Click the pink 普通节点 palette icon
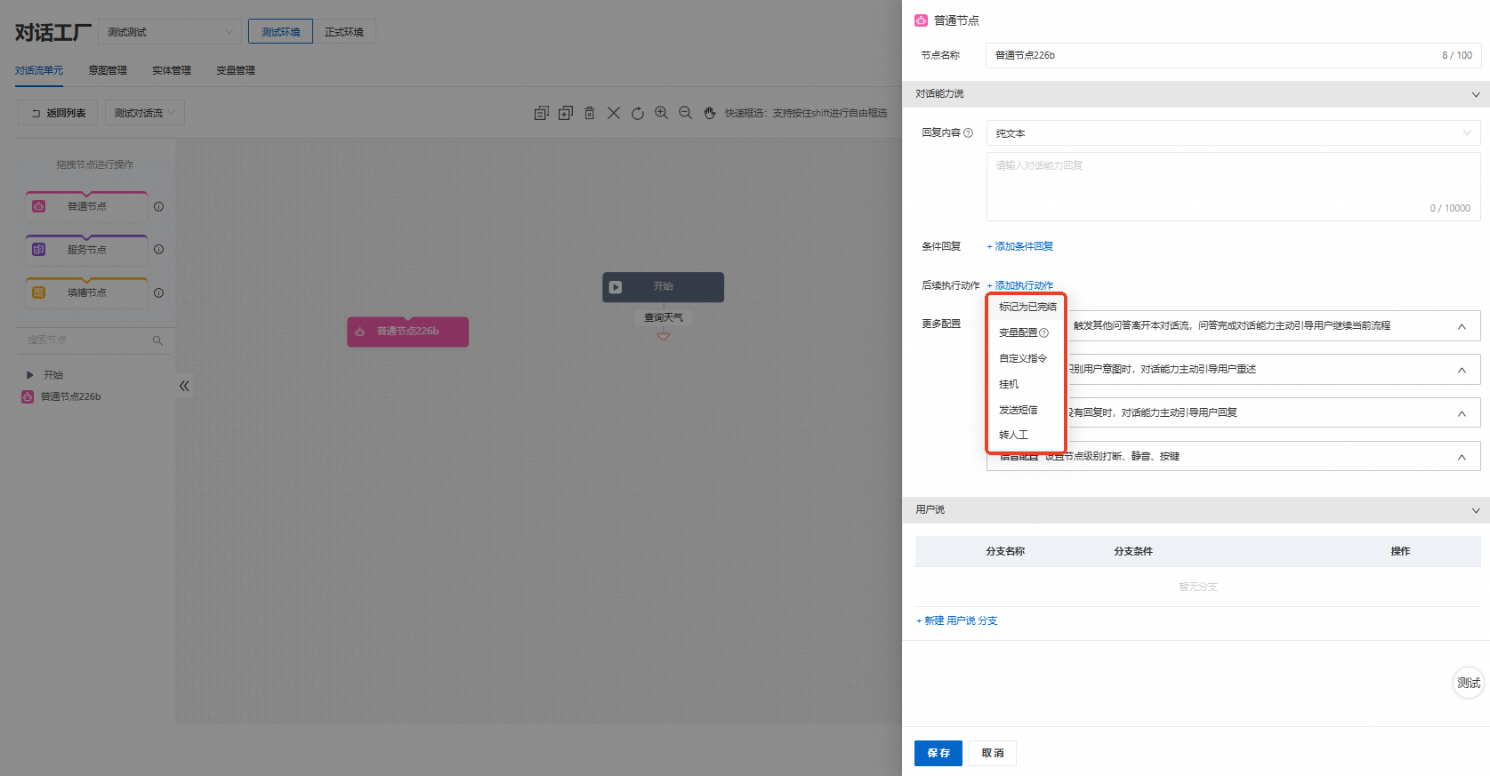This screenshot has width=1490, height=776. (39, 206)
